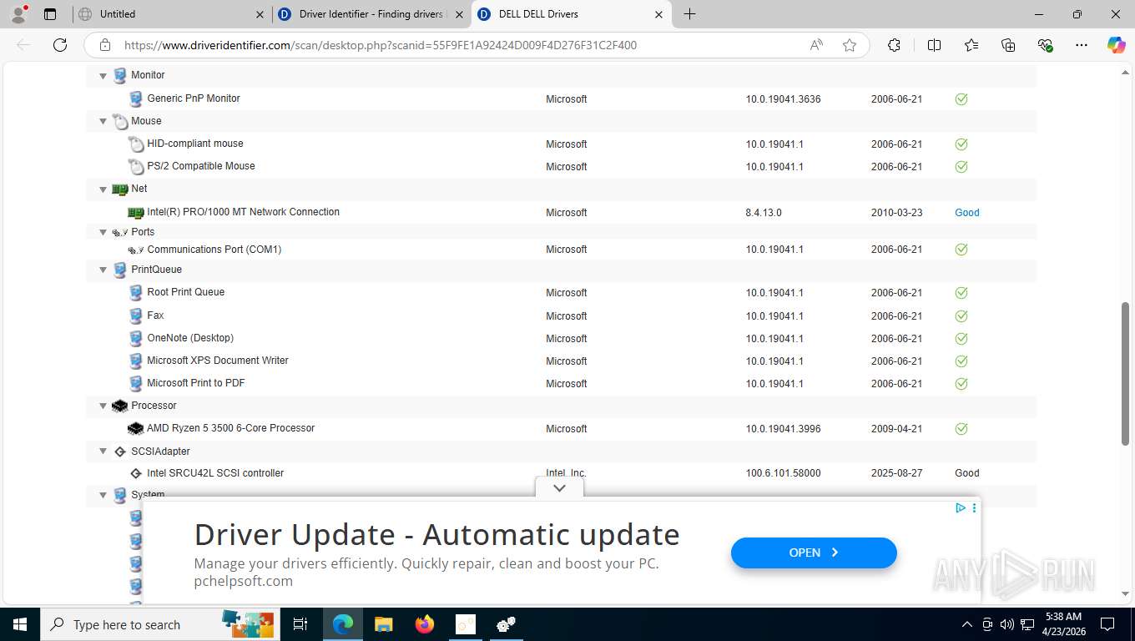Click the Communications Port COM1 icon
This screenshot has width=1135, height=641.
click(x=136, y=250)
